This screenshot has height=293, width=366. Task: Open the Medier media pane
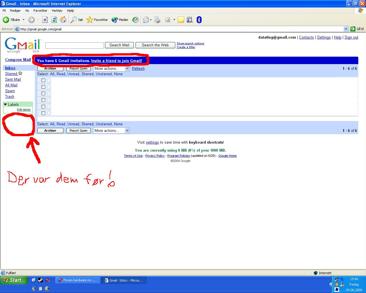(x=120, y=20)
